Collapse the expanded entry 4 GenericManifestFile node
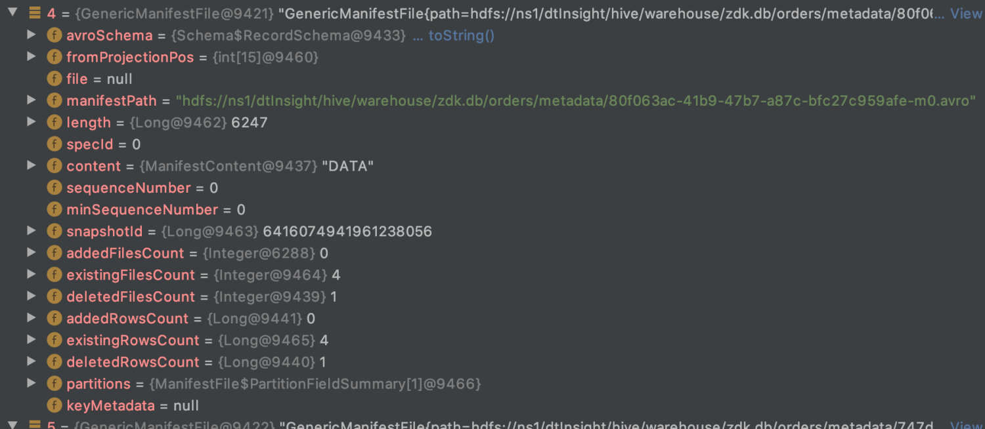The height and width of the screenshot is (429, 985). click(12, 12)
